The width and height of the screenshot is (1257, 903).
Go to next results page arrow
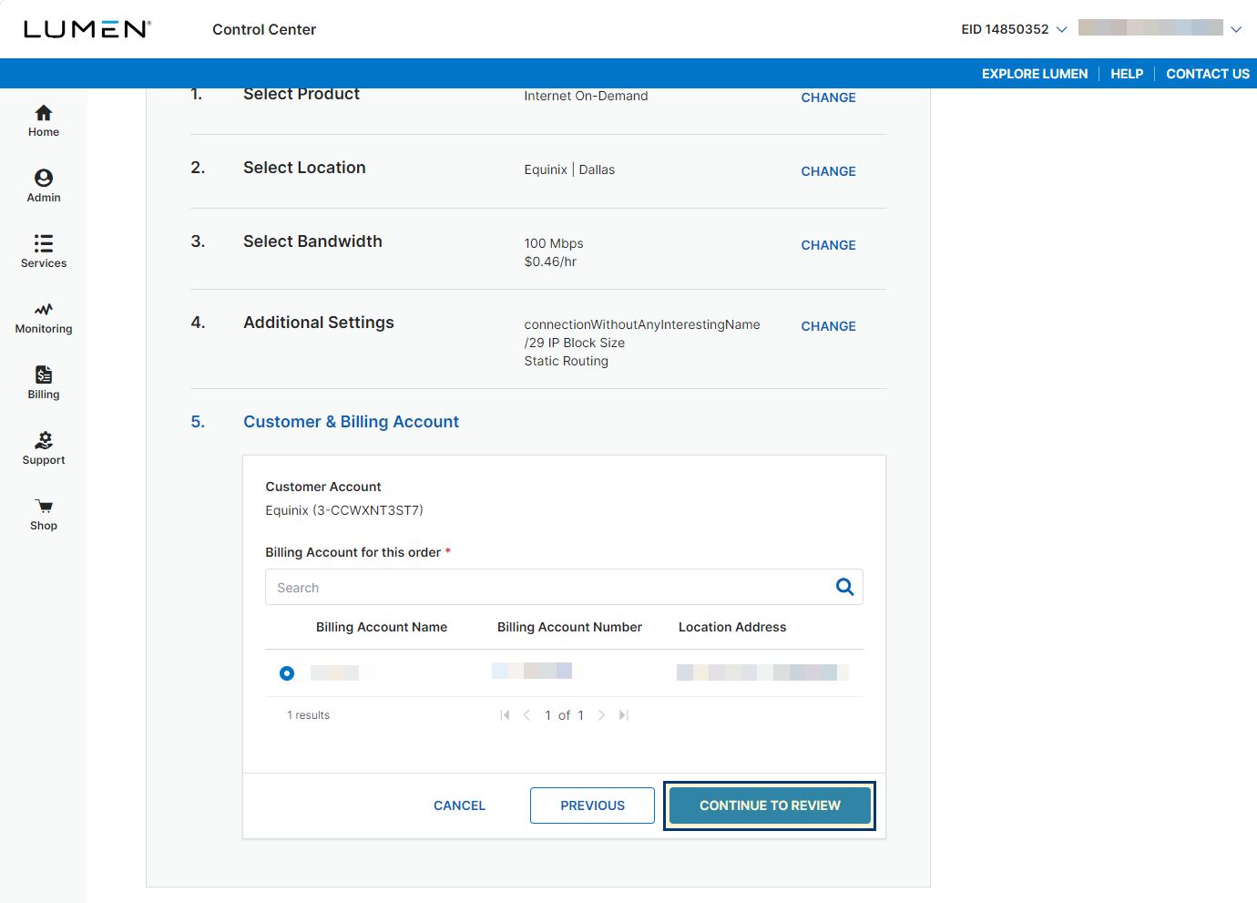coord(601,715)
